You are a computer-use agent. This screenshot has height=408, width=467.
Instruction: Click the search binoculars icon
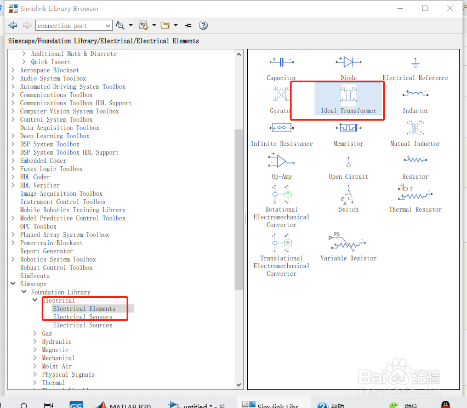pos(120,25)
